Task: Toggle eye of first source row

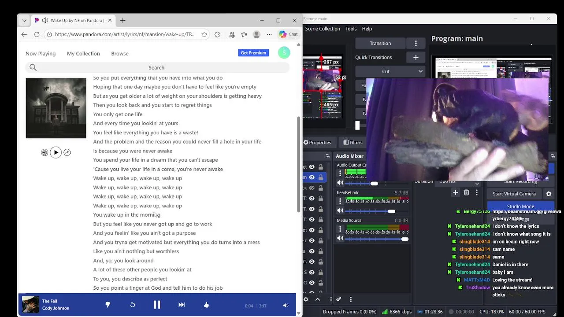Action: coord(312,167)
